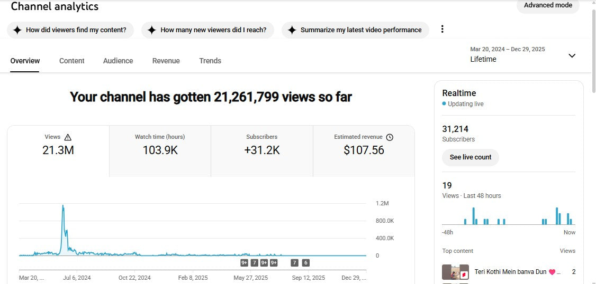596x284 pixels.
Task: Click the Advanced mode button
Action: click(548, 5)
